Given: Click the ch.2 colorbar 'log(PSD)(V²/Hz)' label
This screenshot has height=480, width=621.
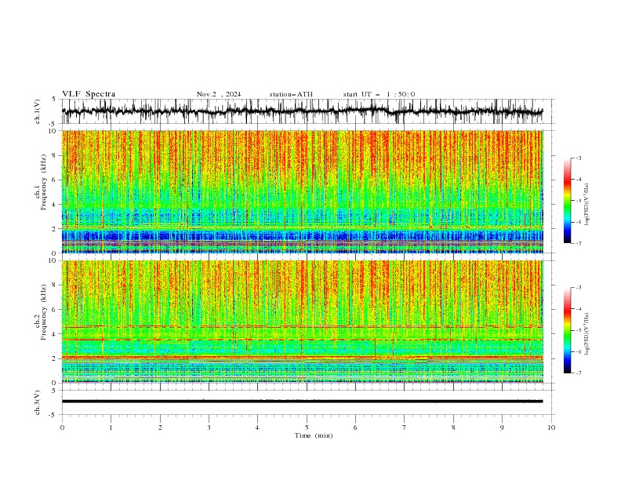Looking at the screenshot, I should pyautogui.click(x=587, y=334).
